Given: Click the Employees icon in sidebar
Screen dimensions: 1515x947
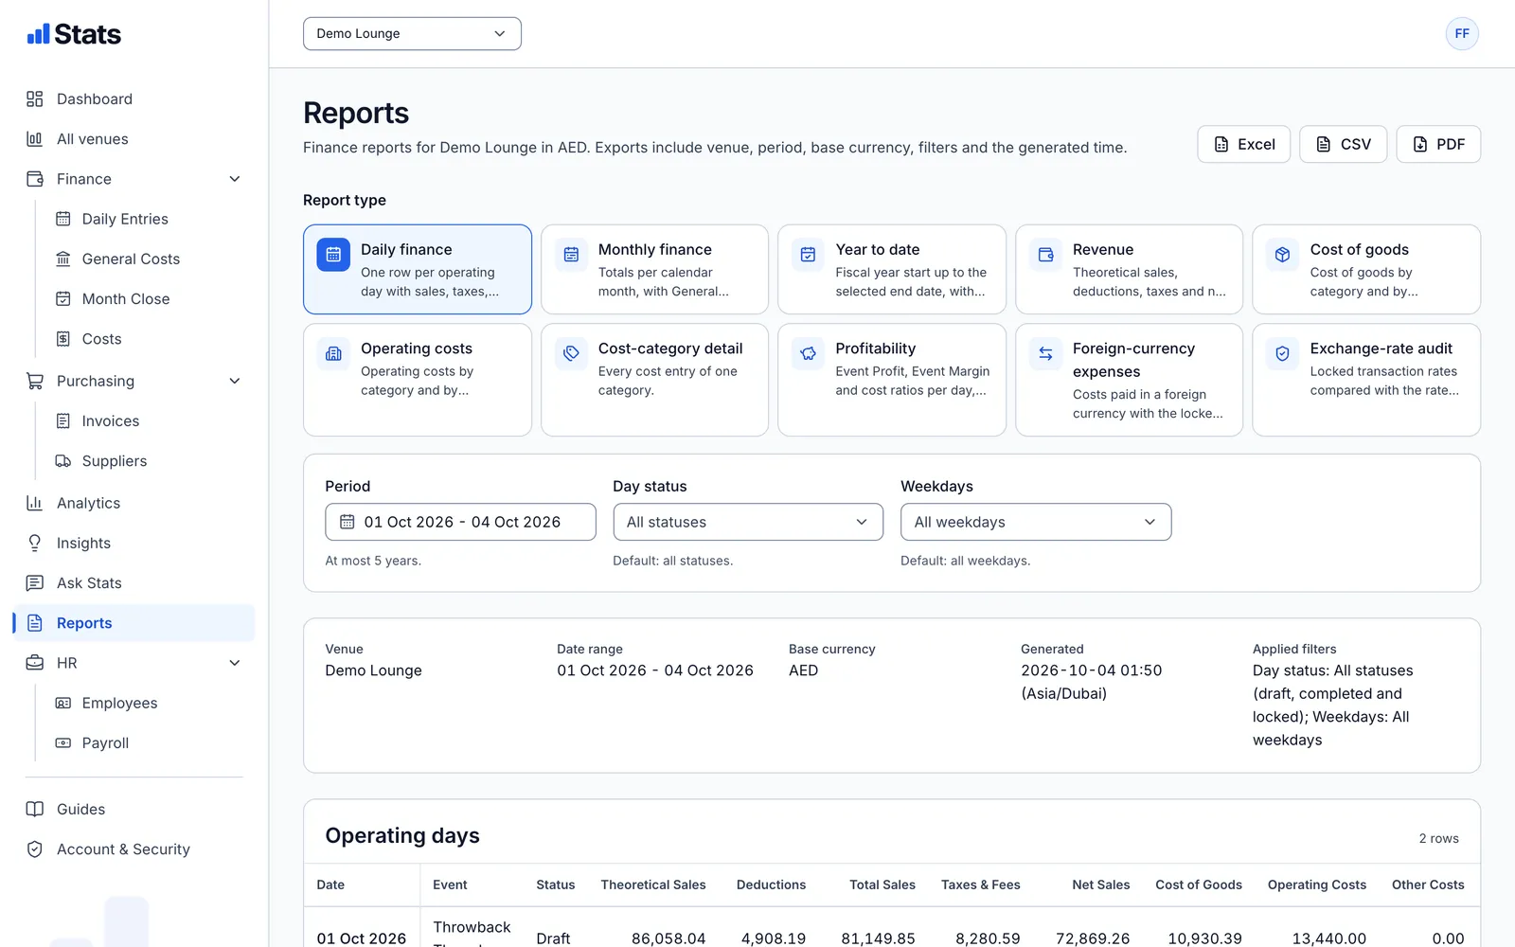Looking at the screenshot, I should click(63, 703).
